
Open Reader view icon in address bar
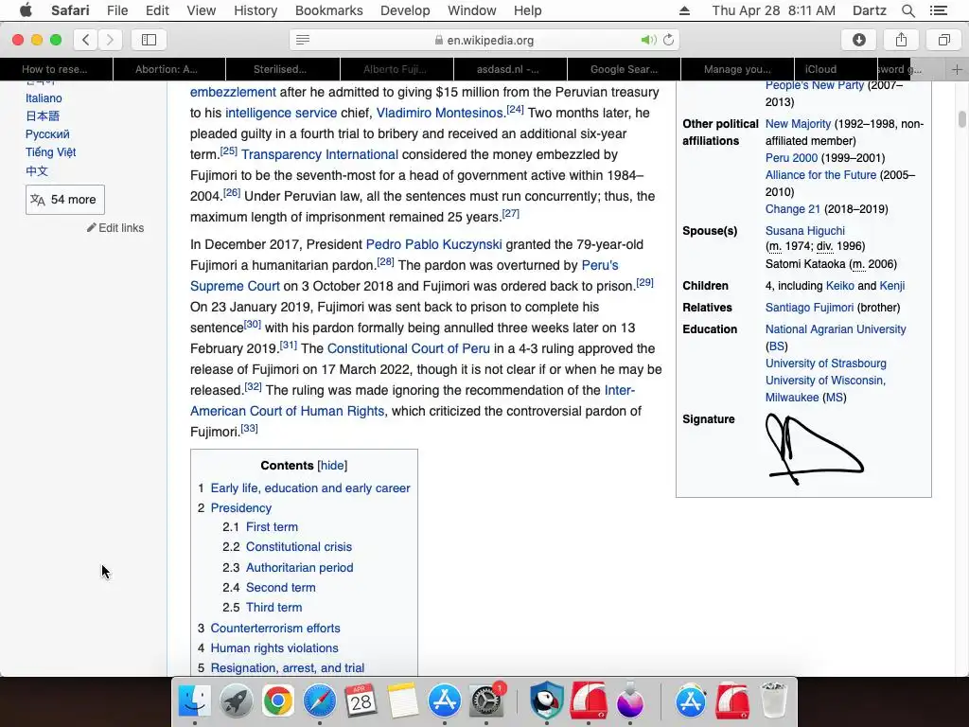point(303,40)
